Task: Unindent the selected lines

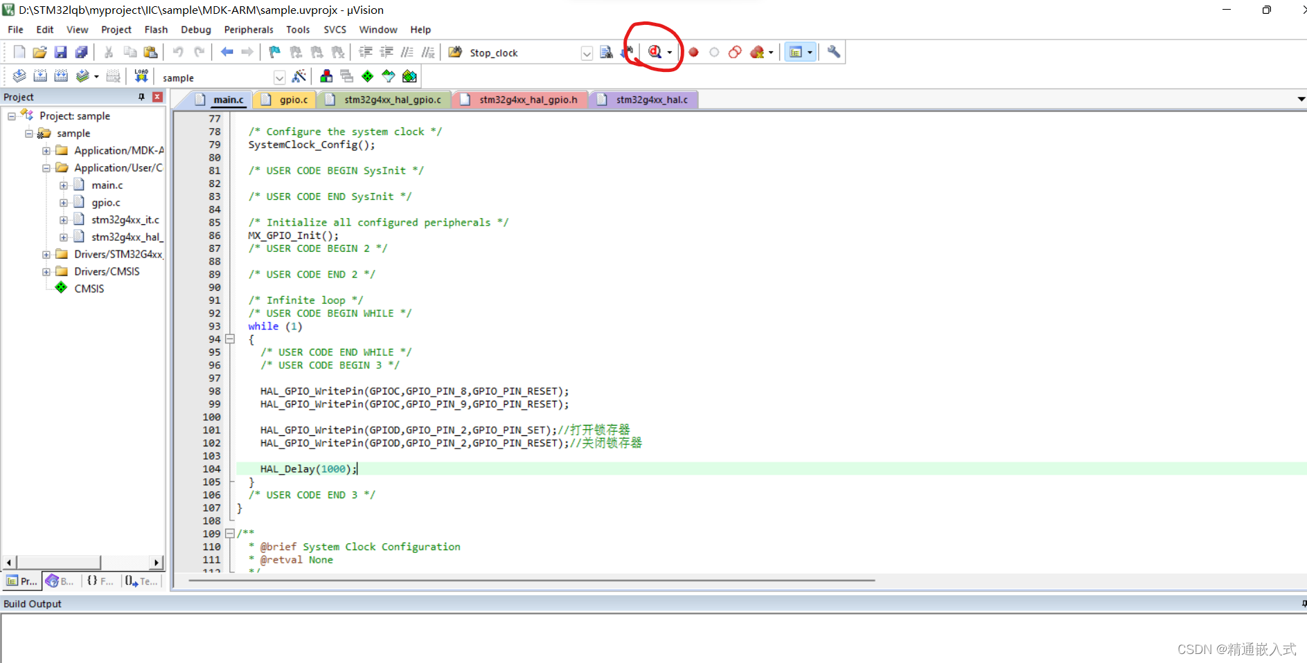Action: pyautogui.click(x=386, y=52)
